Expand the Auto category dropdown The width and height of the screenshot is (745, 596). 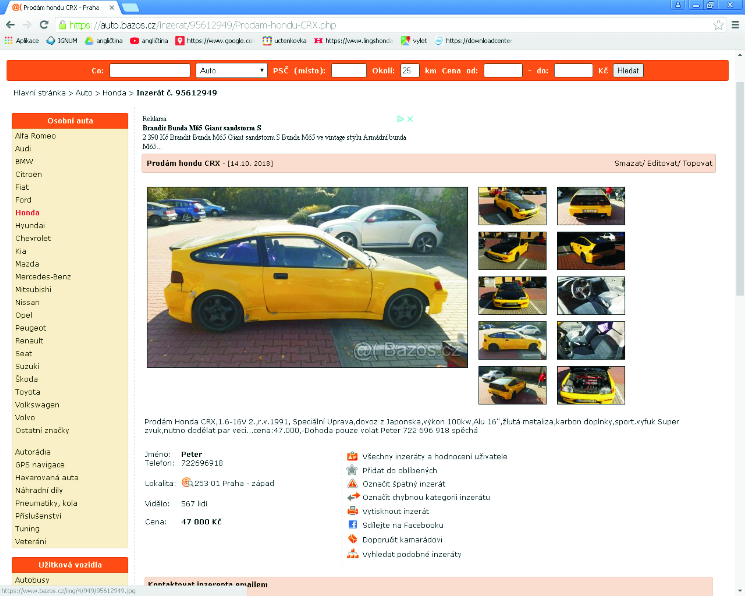pos(232,70)
